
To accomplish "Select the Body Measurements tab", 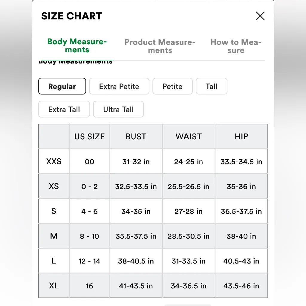I will 77,46.
